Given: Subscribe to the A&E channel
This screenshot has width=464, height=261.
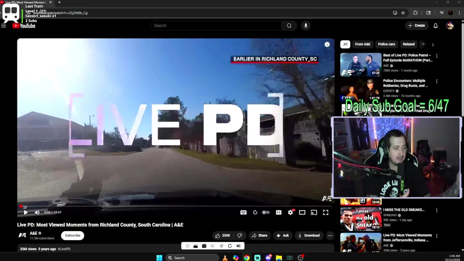Looking at the screenshot, I should pos(72,236).
